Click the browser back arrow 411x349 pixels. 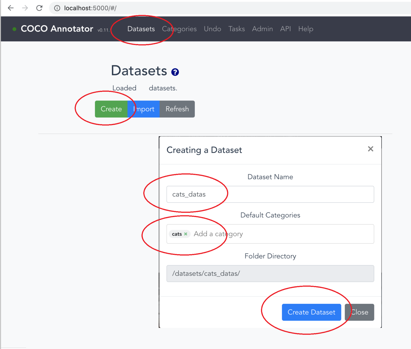11,8
